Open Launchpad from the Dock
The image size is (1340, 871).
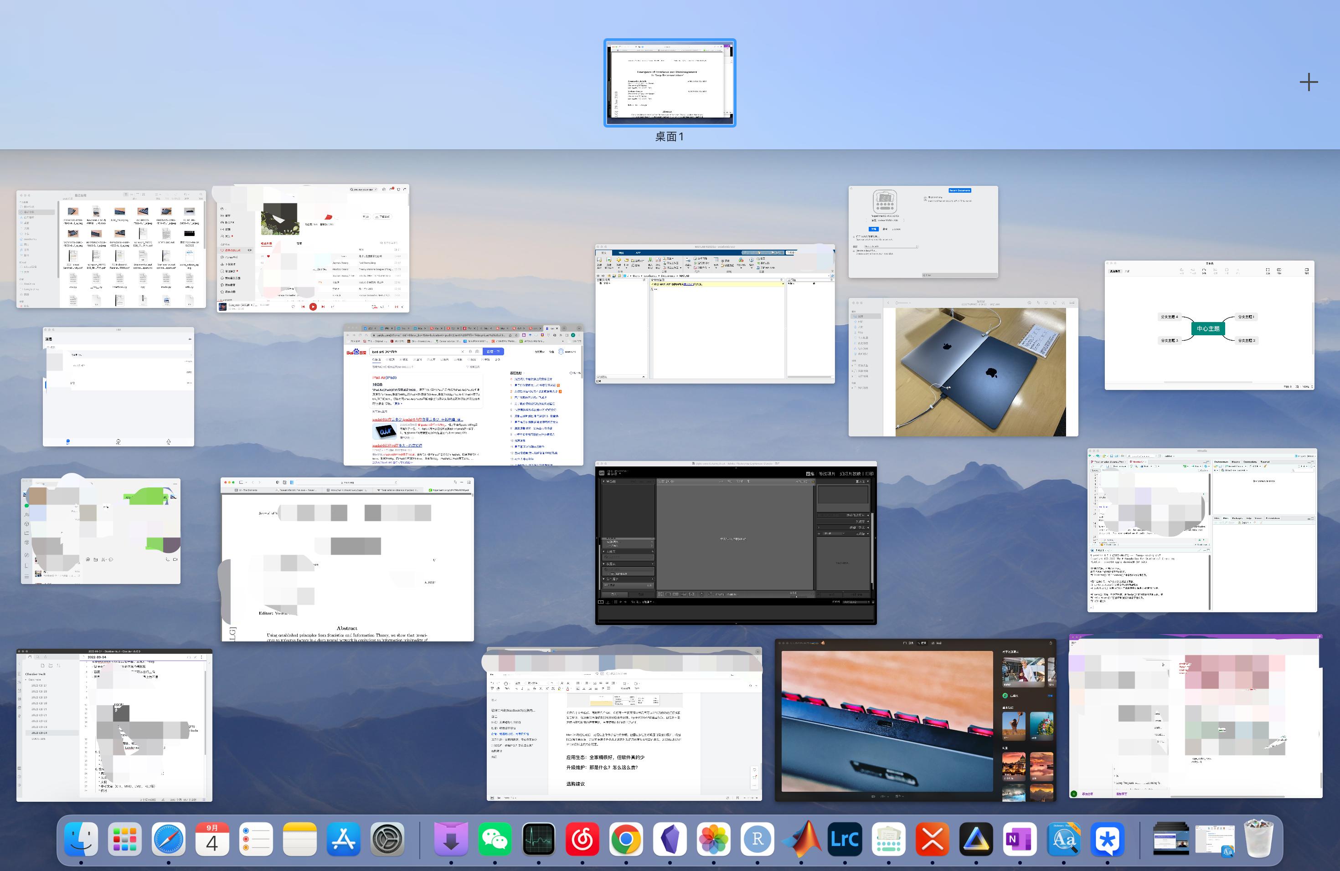pos(124,840)
